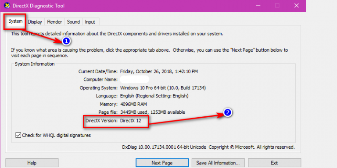The image size is (337, 168).
Task: Click the 'DirectX Diagnostic Tool' window title text
Action: click(39, 6)
